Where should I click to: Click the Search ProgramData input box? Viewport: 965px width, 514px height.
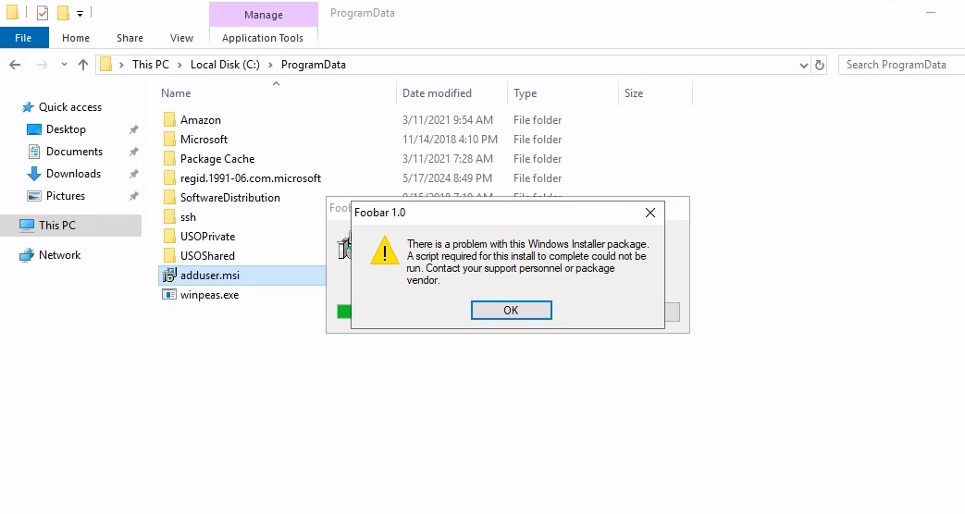(897, 65)
